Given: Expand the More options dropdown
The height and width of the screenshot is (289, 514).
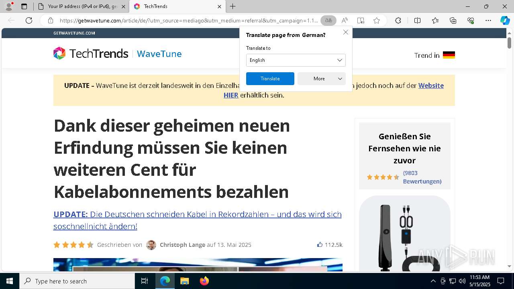Looking at the screenshot, I should click(322, 79).
